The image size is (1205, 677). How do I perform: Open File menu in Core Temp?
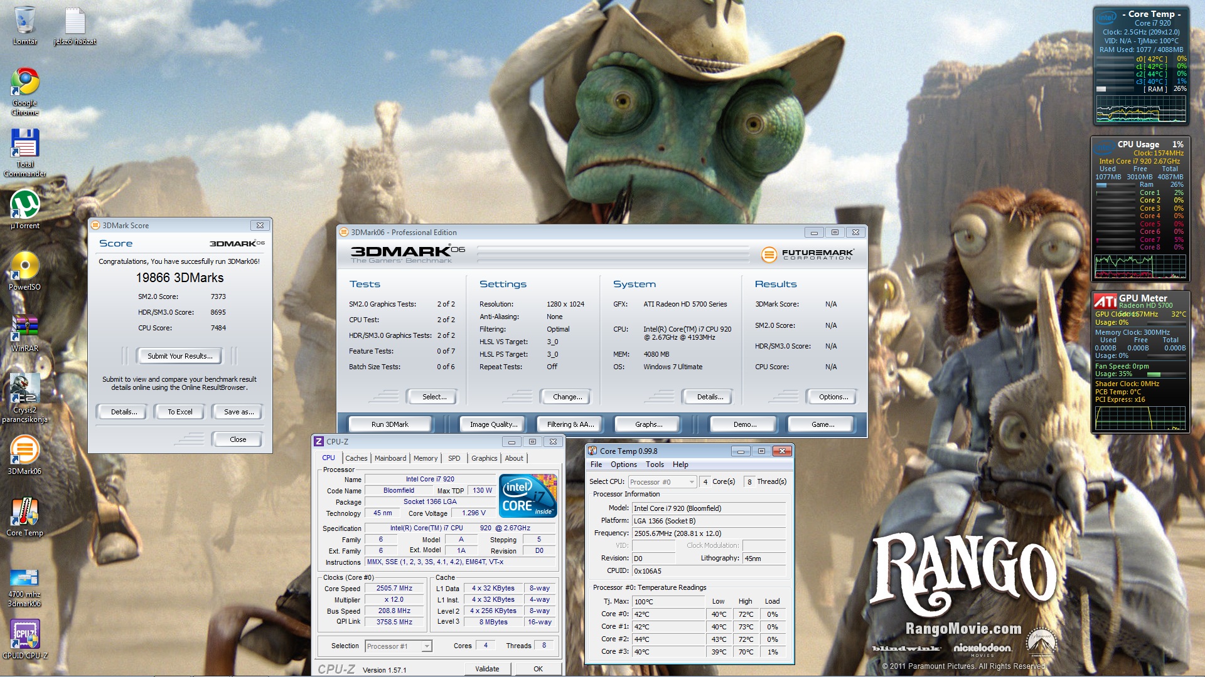[x=596, y=464]
